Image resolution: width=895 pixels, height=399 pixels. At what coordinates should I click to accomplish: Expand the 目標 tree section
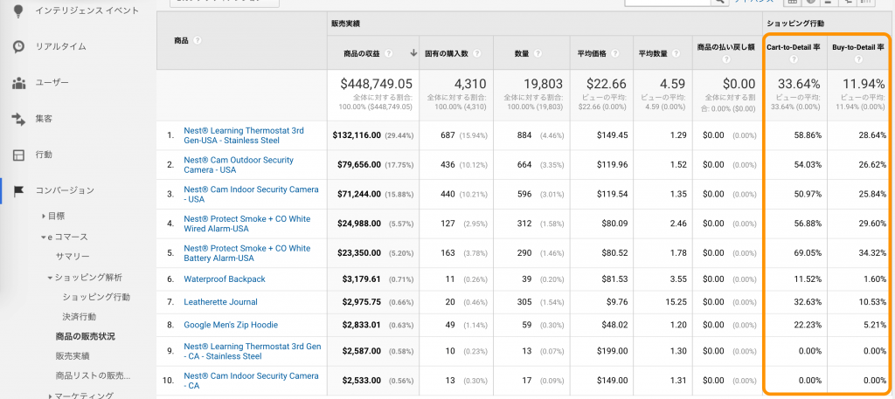pyautogui.click(x=44, y=216)
